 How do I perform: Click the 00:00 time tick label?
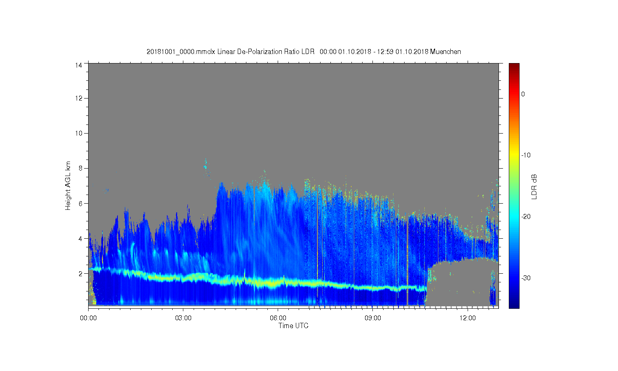(88, 318)
